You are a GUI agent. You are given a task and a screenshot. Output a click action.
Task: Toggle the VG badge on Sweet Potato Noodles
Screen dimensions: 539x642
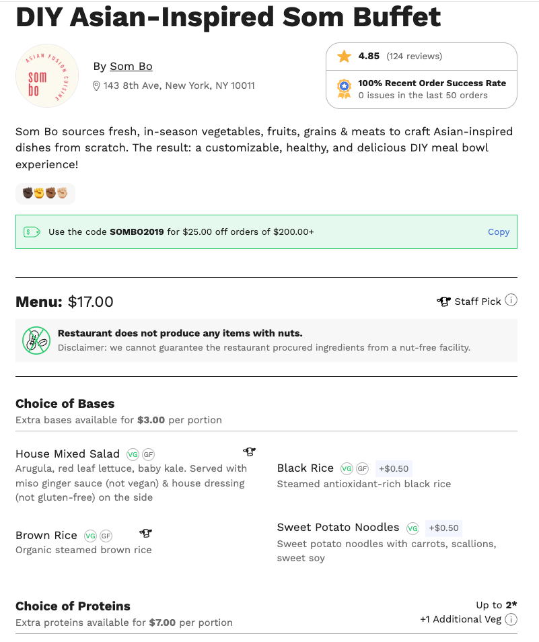pos(412,528)
